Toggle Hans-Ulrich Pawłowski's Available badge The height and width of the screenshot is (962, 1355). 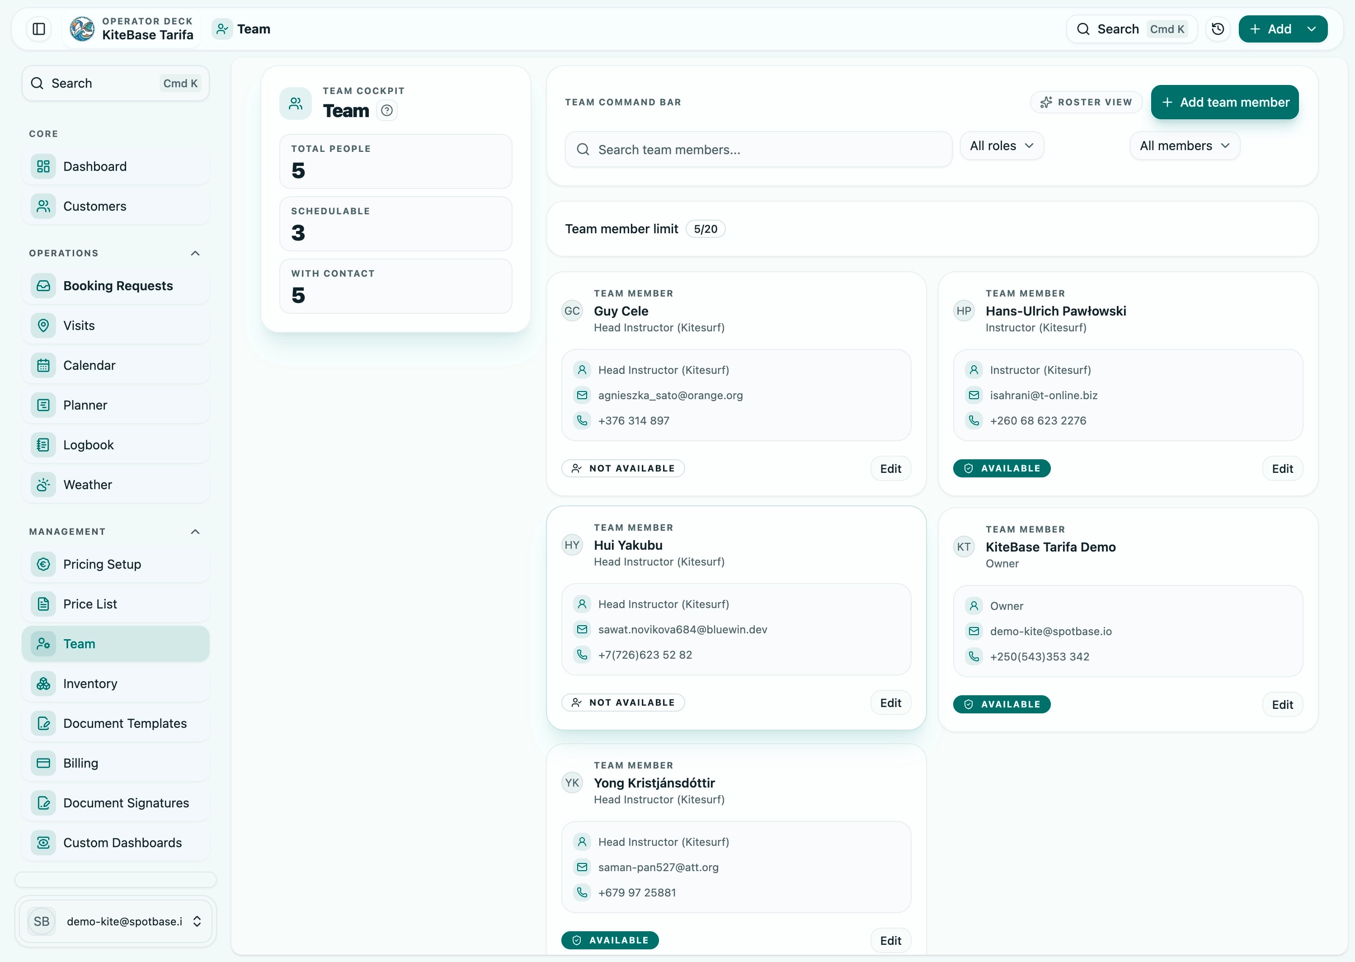click(x=1002, y=468)
